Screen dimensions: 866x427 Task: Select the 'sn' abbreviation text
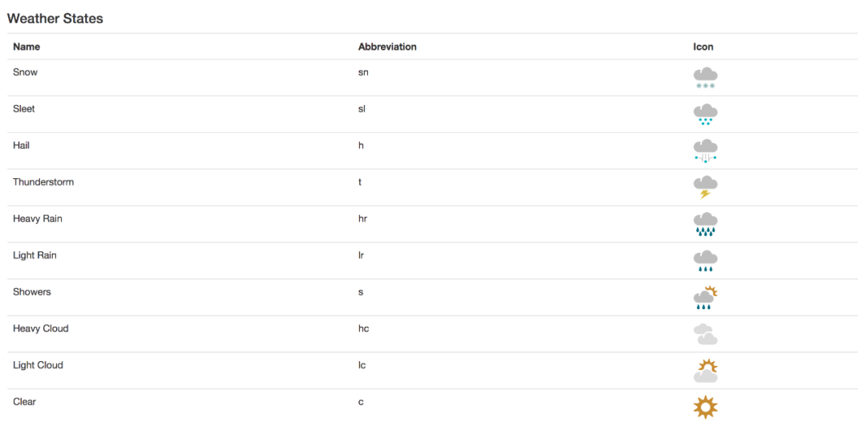[363, 72]
